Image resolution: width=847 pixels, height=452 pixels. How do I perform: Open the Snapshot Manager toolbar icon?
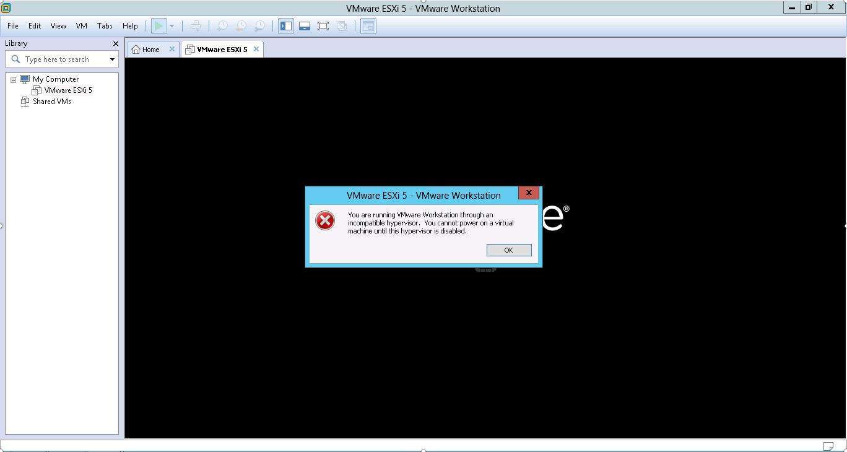point(260,26)
